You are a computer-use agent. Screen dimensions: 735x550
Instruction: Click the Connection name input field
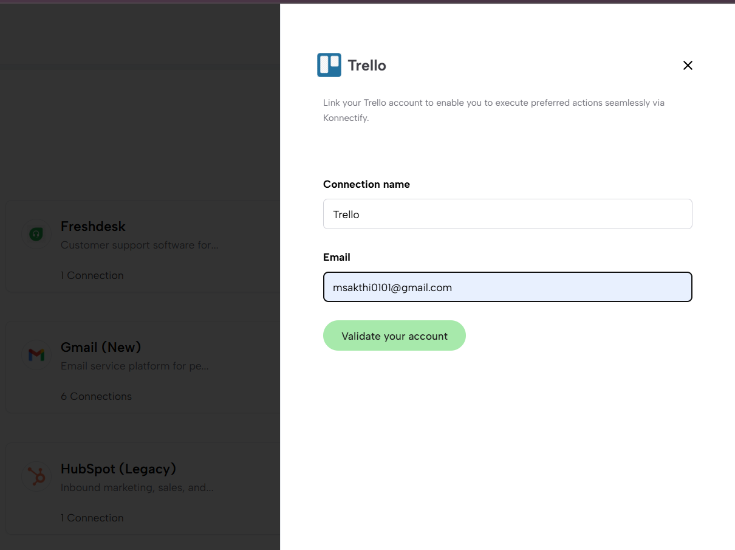(x=507, y=214)
